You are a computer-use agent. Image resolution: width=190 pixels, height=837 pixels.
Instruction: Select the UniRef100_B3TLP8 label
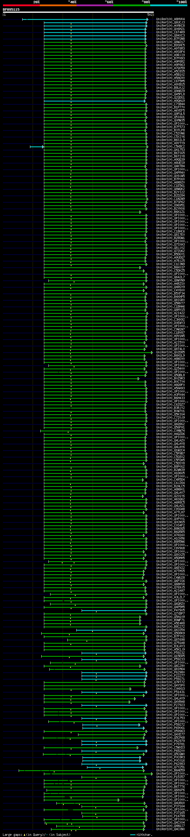point(170,130)
